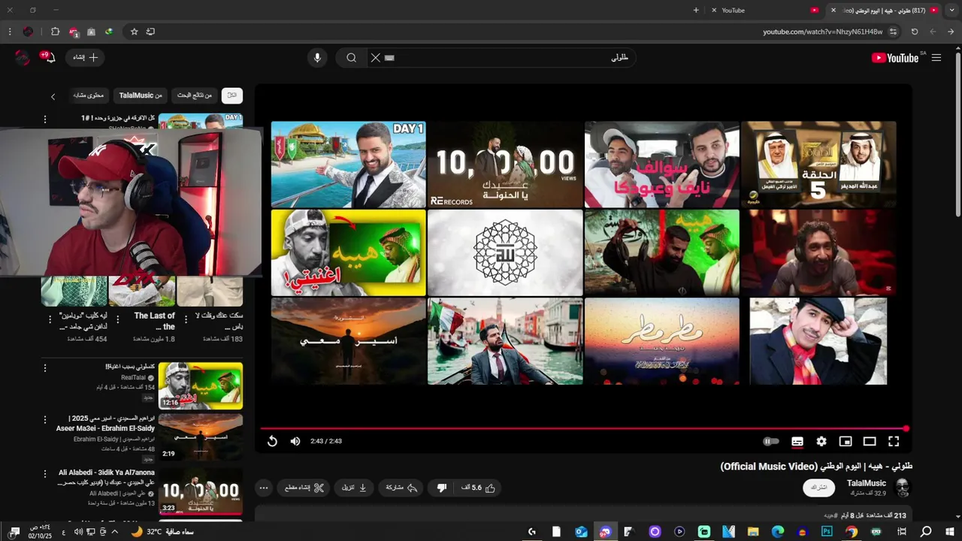Toggle subtitles/closed captions button
This screenshot has width=962, height=541.
(x=797, y=441)
